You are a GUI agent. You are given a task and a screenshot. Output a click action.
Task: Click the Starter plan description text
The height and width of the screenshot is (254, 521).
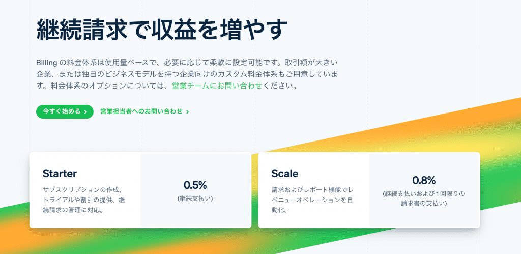84,200
